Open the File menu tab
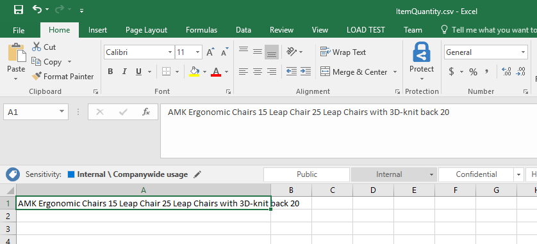The height and width of the screenshot is (244, 537). point(19,31)
